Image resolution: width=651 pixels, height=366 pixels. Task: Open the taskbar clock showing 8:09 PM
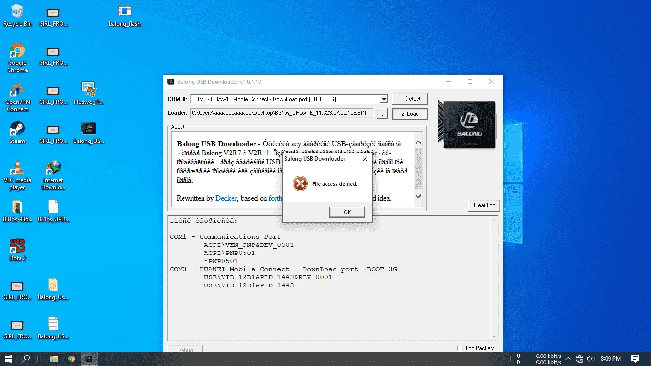click(611, 359)
